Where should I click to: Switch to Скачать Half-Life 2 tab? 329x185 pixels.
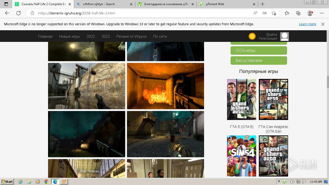(x=43, y=4)
